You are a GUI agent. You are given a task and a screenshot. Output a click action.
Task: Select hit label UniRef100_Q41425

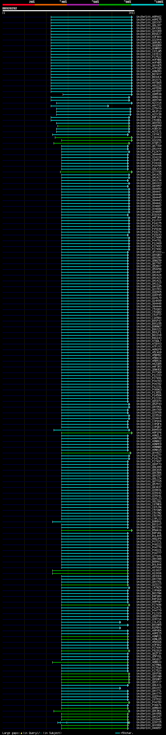149,174
